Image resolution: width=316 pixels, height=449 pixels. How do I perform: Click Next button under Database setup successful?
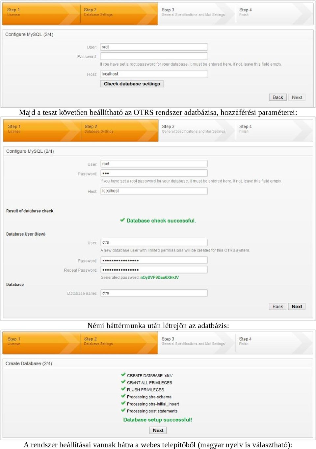[158, 430]
